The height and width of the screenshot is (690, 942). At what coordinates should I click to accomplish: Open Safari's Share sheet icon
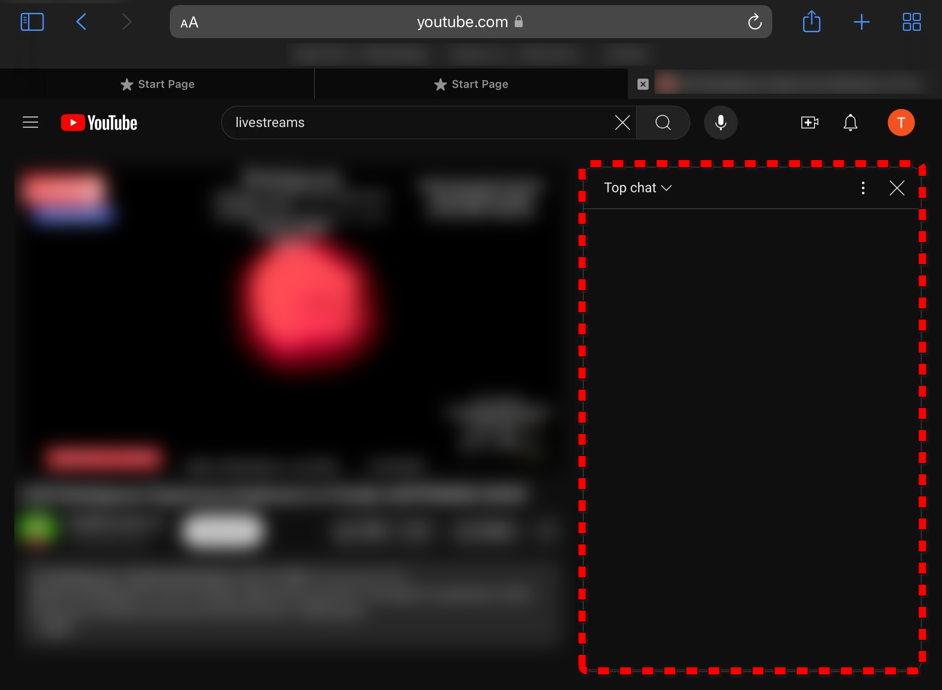812,21
